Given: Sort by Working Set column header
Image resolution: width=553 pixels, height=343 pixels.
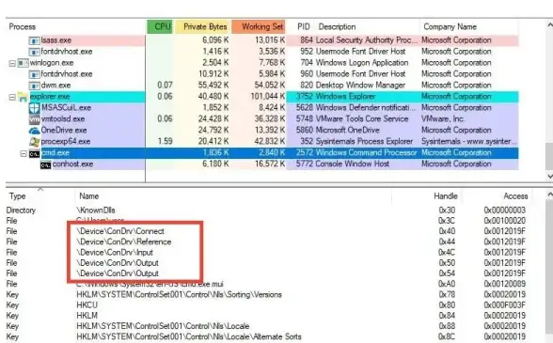Looking at the screenshot, I should 260,27.
